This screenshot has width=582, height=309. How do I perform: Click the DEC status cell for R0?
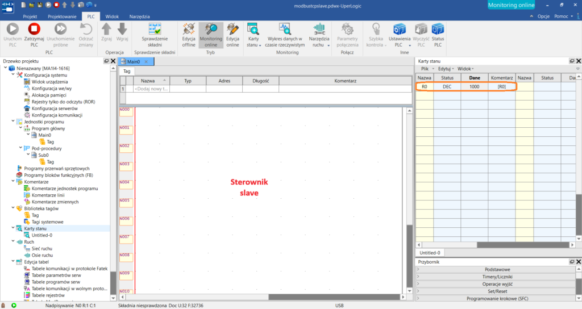click(x=447, y=86)
